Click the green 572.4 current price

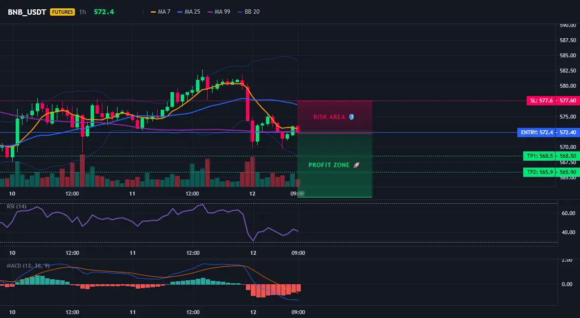(x=104, y=12)
